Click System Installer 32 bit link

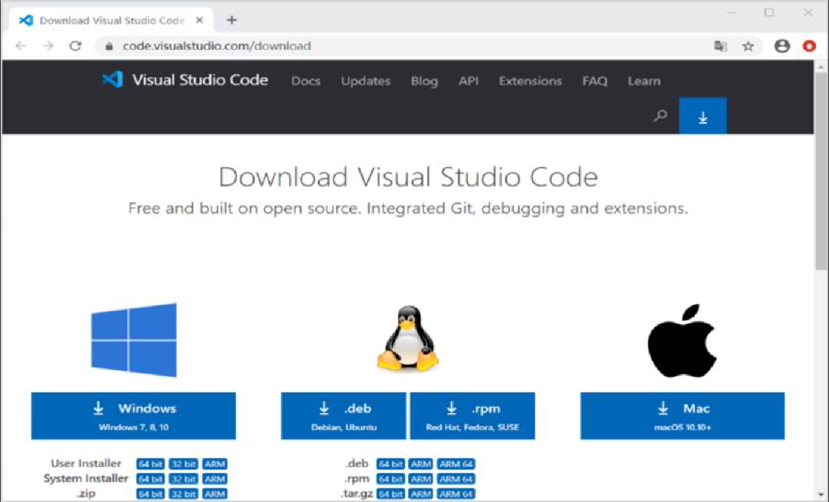(x=183, y=479)
